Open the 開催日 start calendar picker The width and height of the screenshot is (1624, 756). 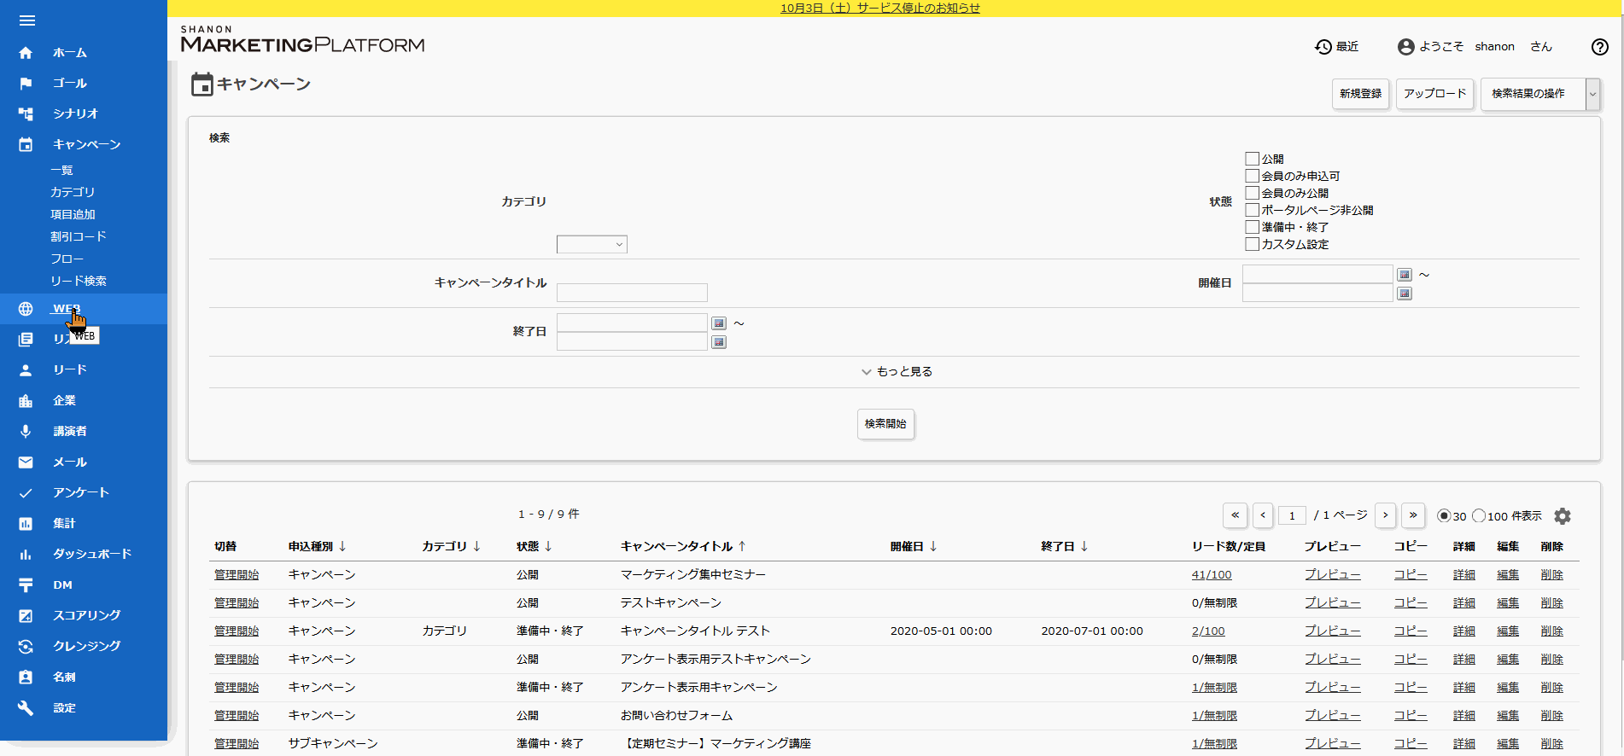(x=1405, y=275)
